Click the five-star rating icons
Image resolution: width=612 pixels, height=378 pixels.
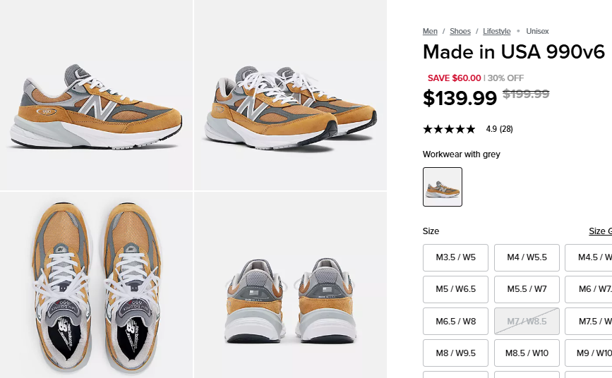(x=449, y=129)
